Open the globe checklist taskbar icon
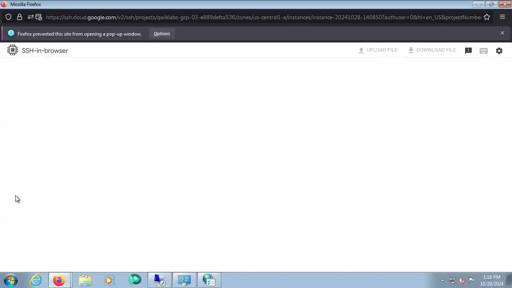 pyautogui.click(x=209, y=280)
